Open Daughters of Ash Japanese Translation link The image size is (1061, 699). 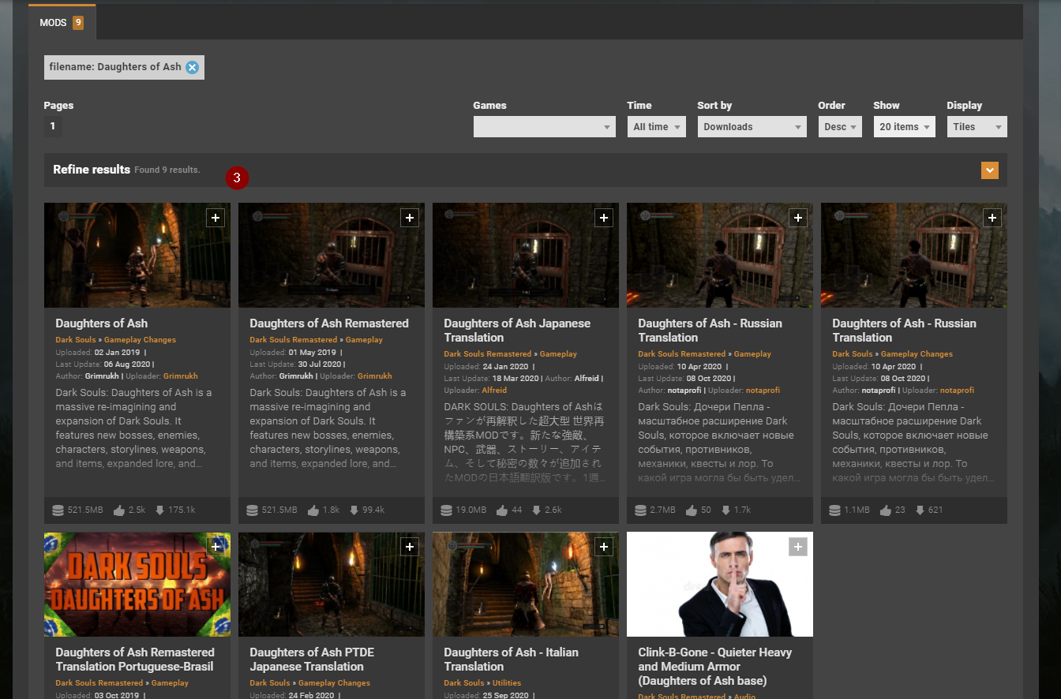(517, 331)
